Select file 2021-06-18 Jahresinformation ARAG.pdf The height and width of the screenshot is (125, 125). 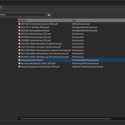[x=39, y=24]
